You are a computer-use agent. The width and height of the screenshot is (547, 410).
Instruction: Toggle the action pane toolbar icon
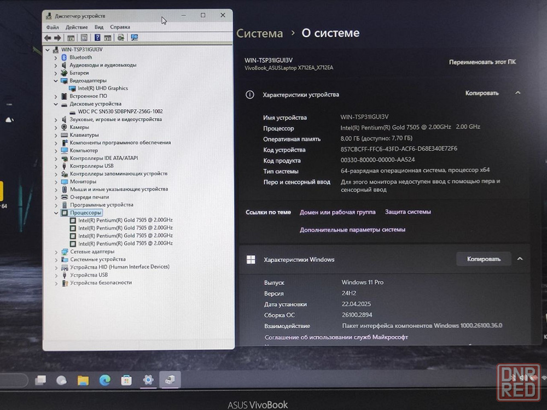[x=108, y=38]
